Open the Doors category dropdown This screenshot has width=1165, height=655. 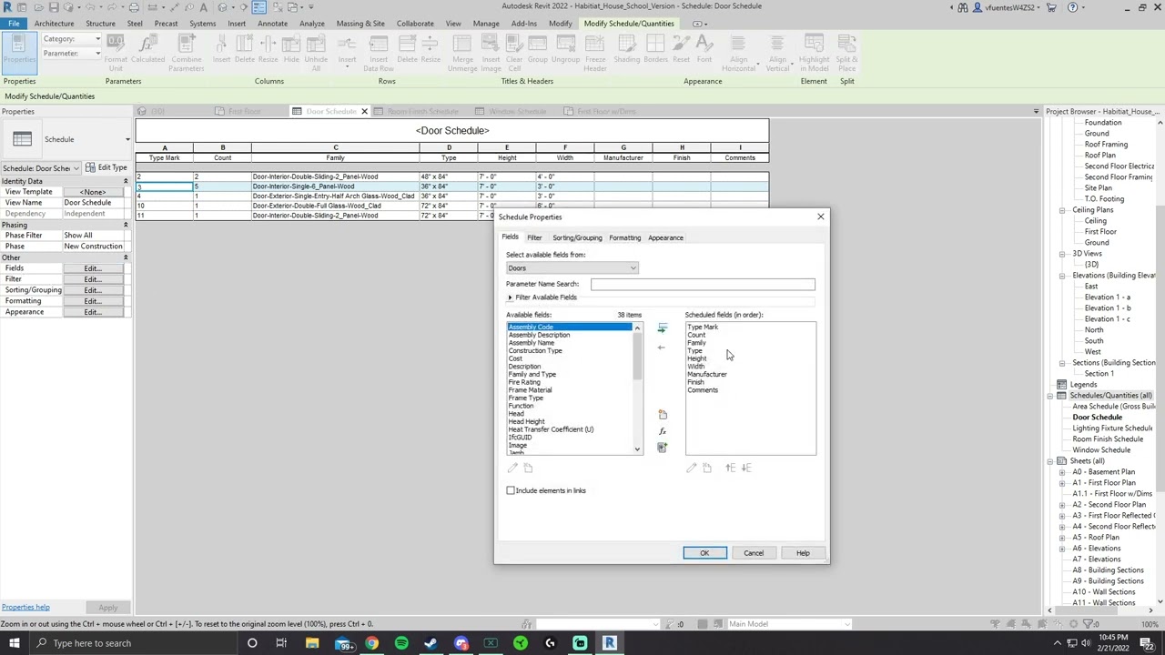tap(572, 268)
